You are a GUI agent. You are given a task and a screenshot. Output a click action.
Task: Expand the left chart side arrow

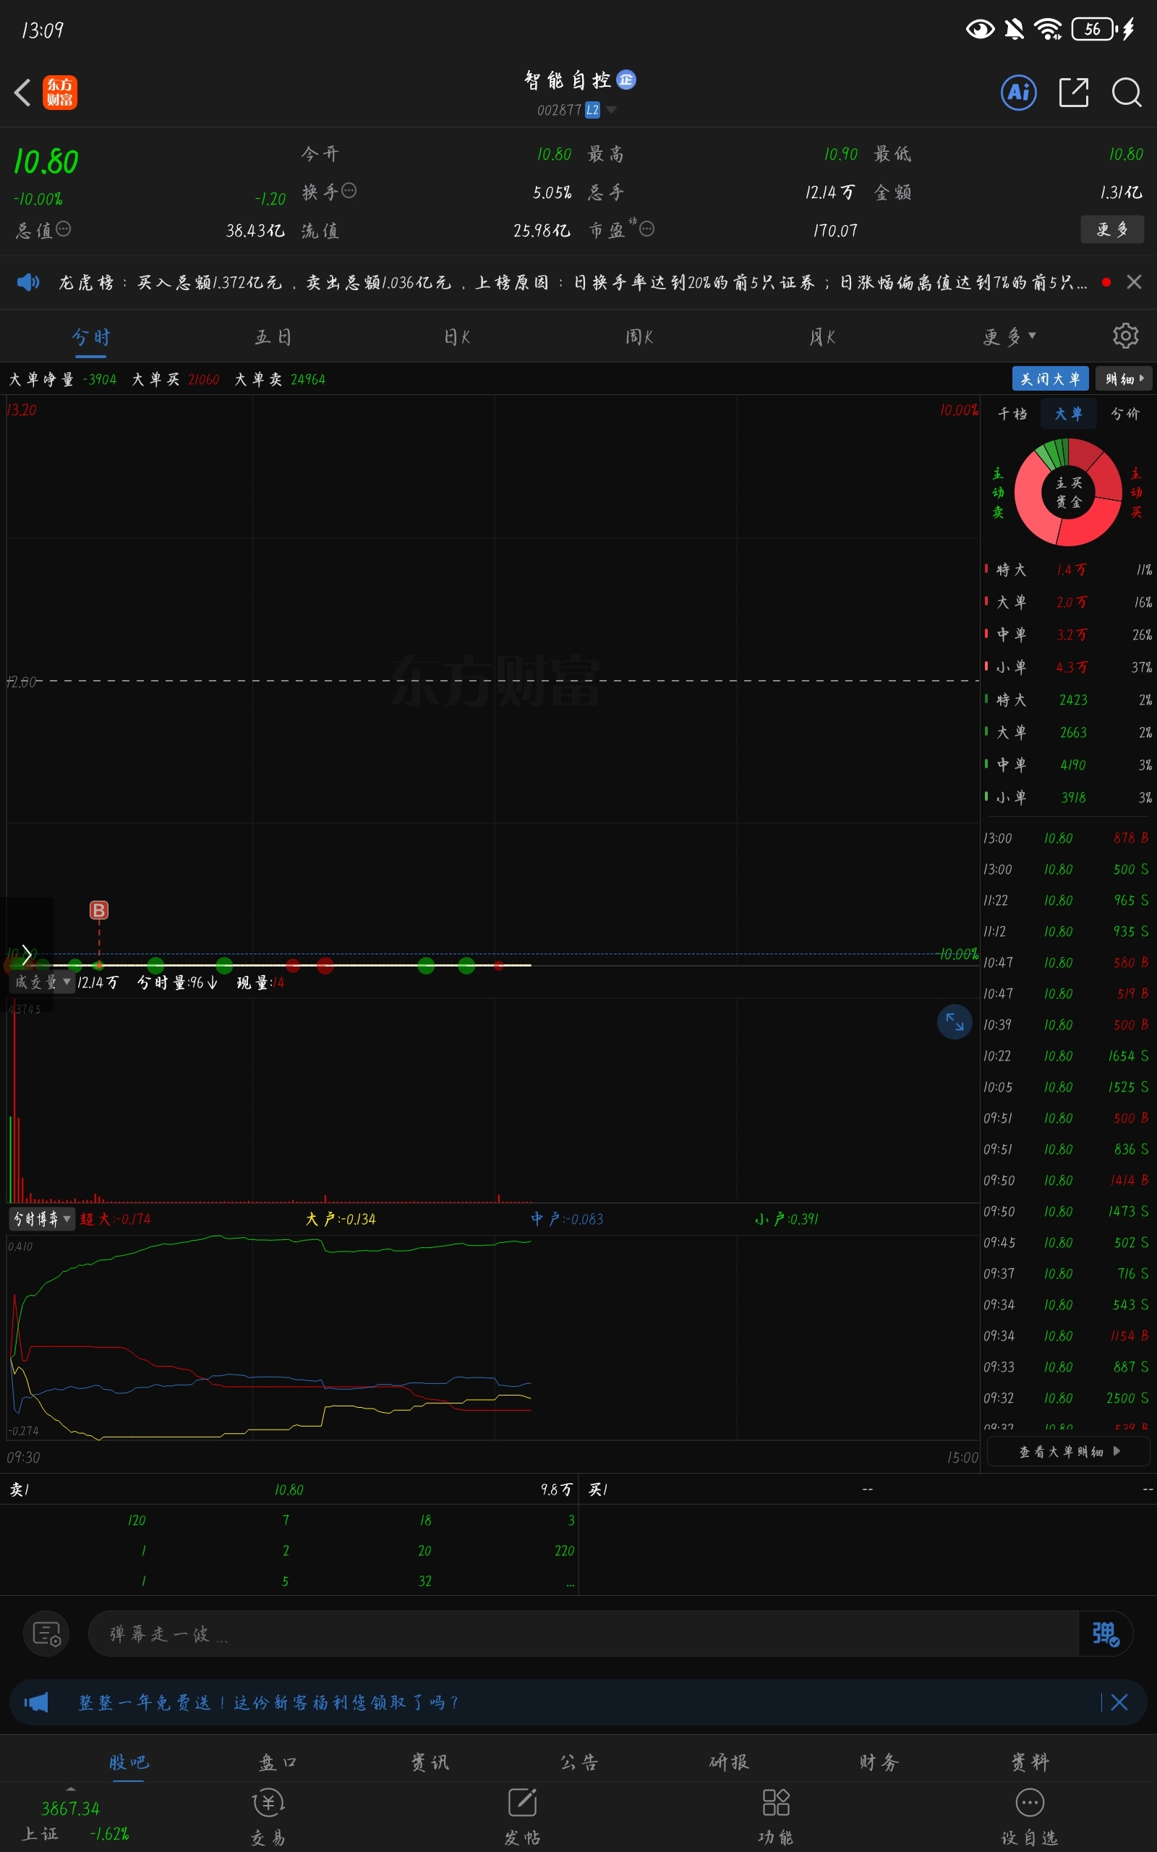click(x=27, y=954)
